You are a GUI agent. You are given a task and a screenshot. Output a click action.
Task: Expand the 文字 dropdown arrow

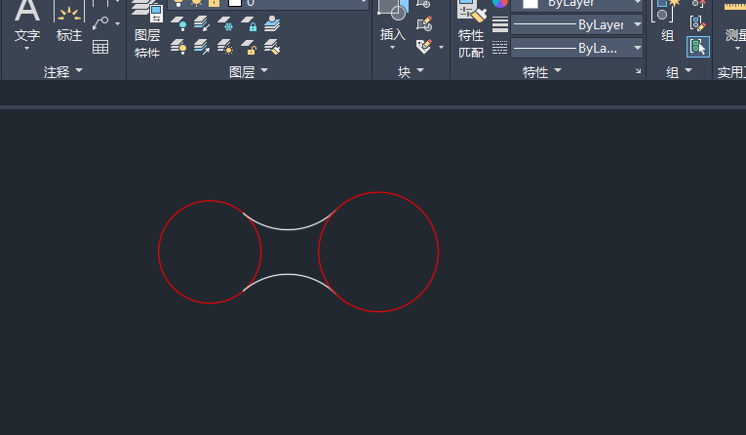pyautogui.click(x=26, y=49)
